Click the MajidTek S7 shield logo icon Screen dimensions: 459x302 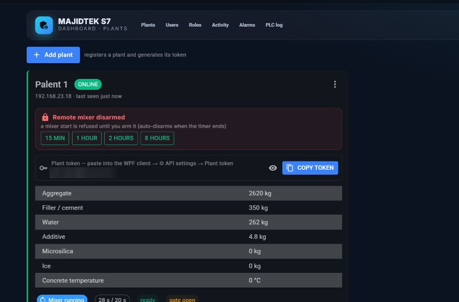point(44,25)
